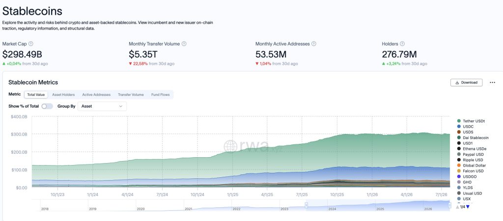This screenshot has height=221, width=503.
Task: Toggle USDC series visibility in legend
Action: [x=465, y=126]
